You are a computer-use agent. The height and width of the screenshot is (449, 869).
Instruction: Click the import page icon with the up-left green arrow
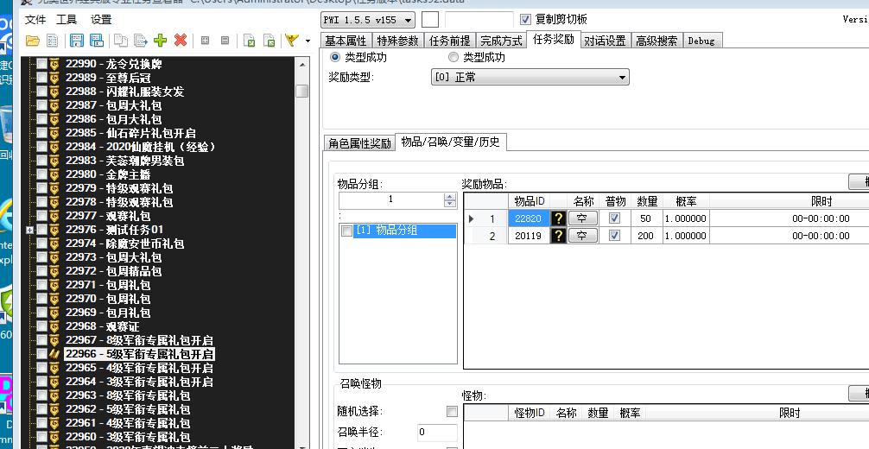point(269,41)
